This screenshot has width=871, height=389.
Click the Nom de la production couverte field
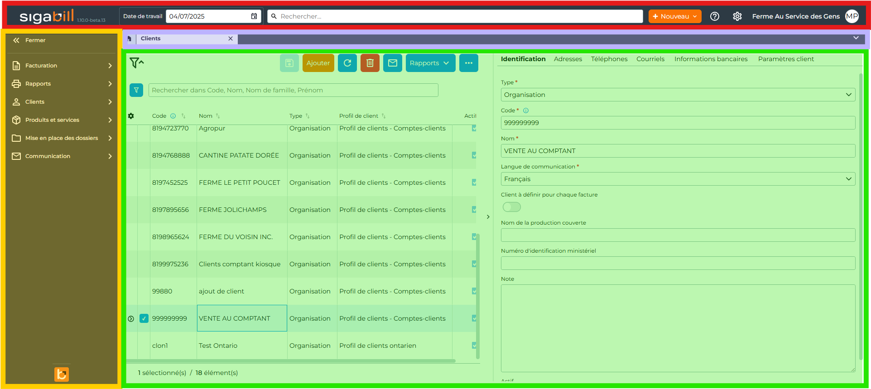point(678,235)
